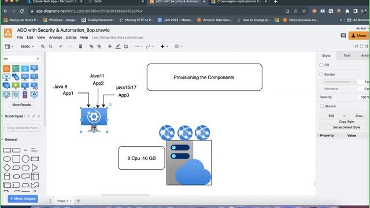Click the Crop button
Image resolution: width=370 pixels, height=208 pixels.
tap(360, 116)
